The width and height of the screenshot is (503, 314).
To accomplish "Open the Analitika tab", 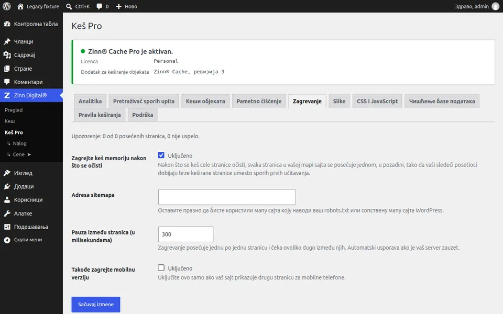I will tap(90, 101).
